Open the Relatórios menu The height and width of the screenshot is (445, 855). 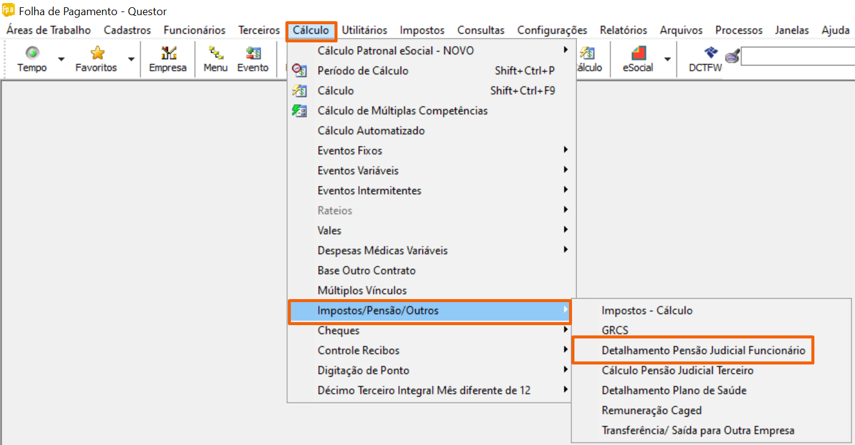(x=623, y=30)
